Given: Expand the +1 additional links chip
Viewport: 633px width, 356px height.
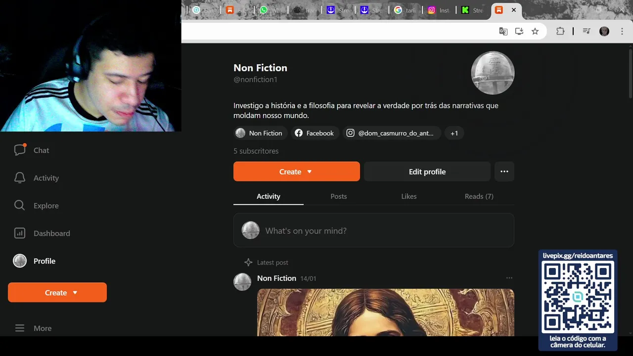Looking at the screenshot, I should (x=454, y=133).
